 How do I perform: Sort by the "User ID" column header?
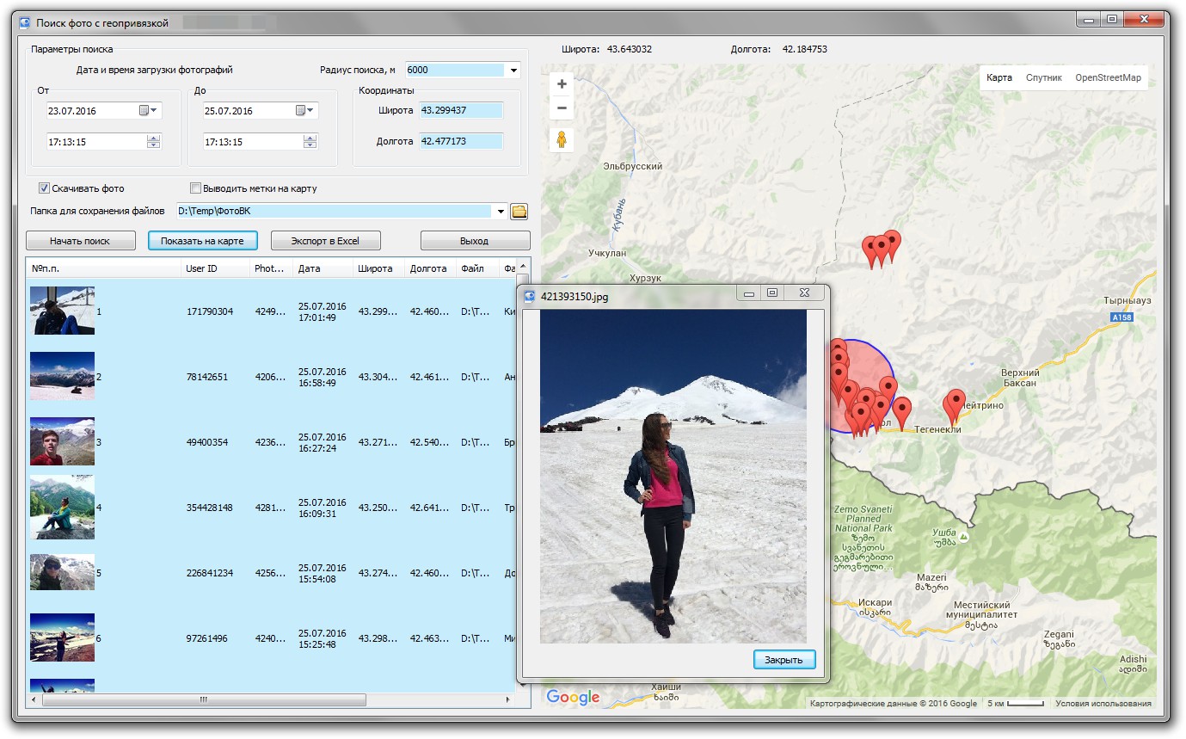[x=215, y=268]
